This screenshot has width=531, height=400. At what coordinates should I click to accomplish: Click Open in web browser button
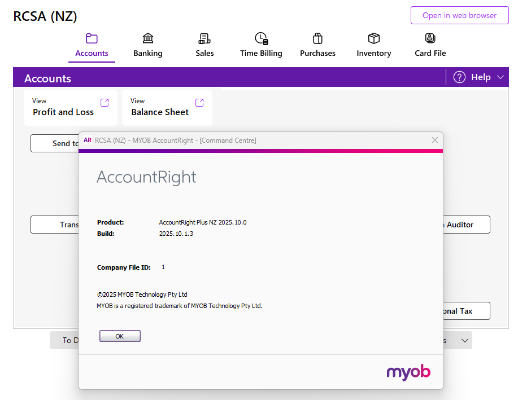tap(460, 15)
